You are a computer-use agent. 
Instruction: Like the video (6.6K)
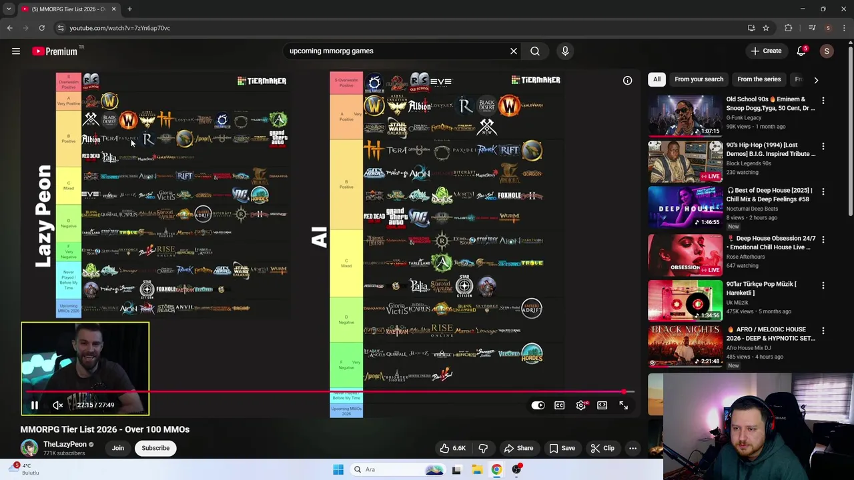pyautogui.click(x=452, y=448)
